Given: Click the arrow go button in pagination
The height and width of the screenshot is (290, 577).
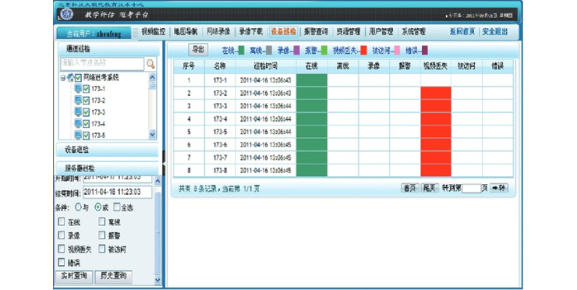Looking at the screenshot, I should click(499, 188).
